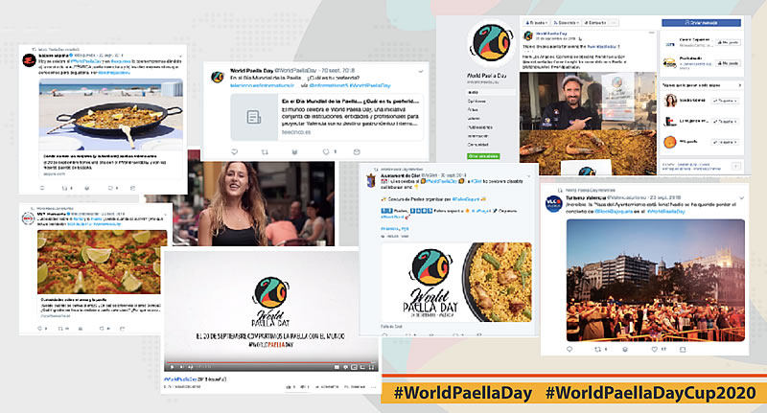Open YouTube more actions ellipsis
Image resolution: width=767 pixels, height=413 pixels.
click(x=374, y=386)
